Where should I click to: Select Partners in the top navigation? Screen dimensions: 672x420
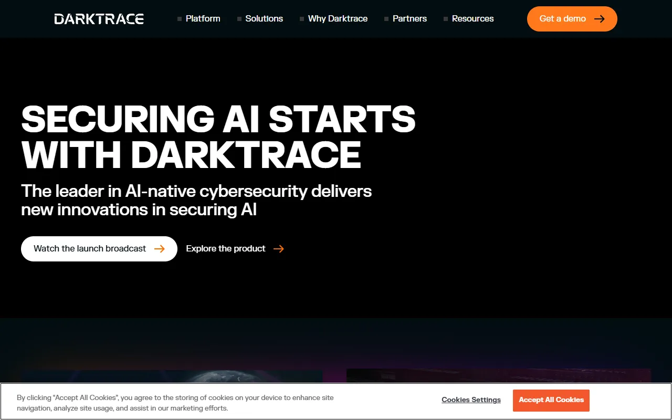coord(409,19)
